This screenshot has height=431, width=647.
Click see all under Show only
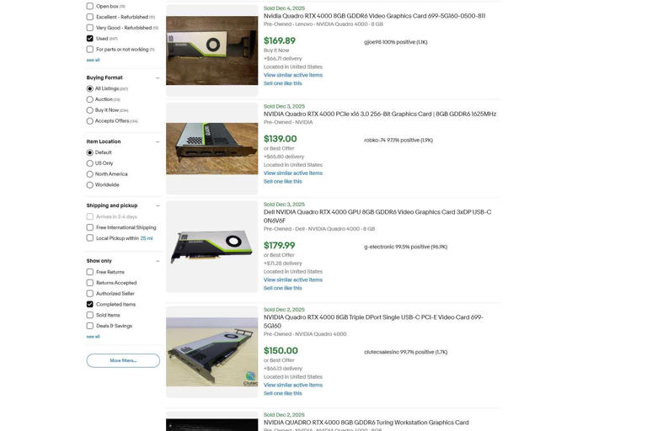point(93,337)
